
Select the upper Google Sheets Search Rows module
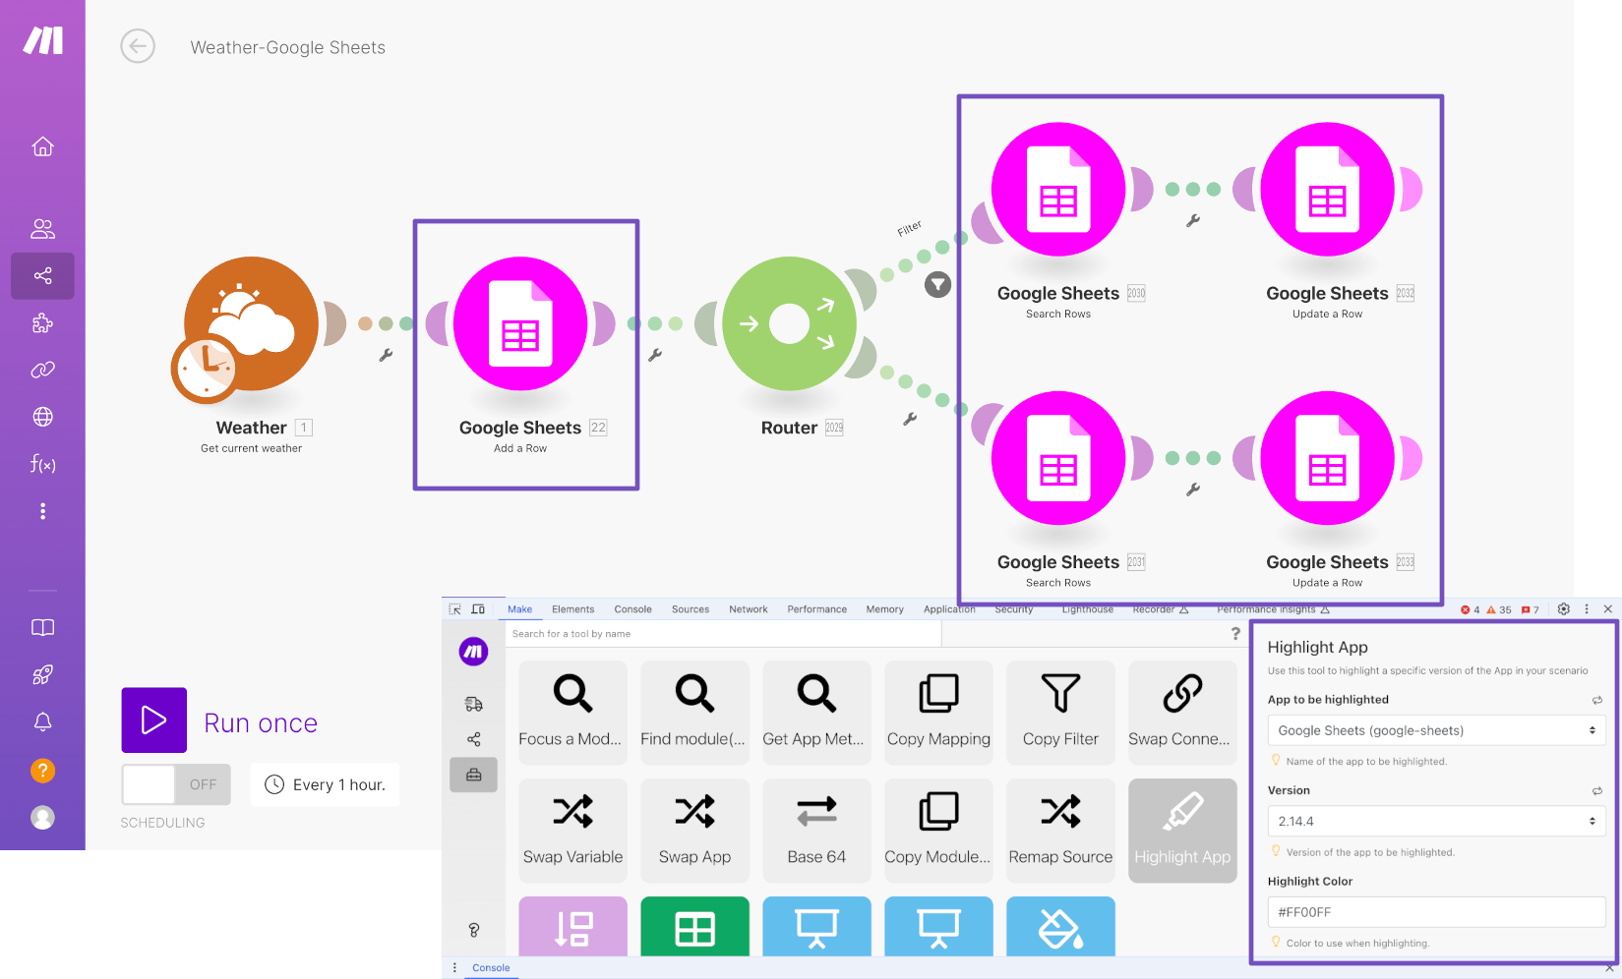[1058, 190]
